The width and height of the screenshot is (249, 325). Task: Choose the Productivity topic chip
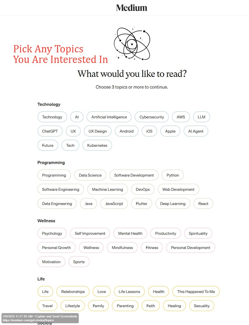(x=166, y=233)
